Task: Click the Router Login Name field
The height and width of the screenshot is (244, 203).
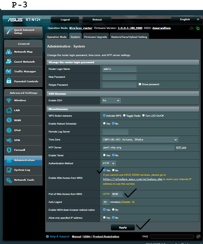Action: tap(119, 69)
